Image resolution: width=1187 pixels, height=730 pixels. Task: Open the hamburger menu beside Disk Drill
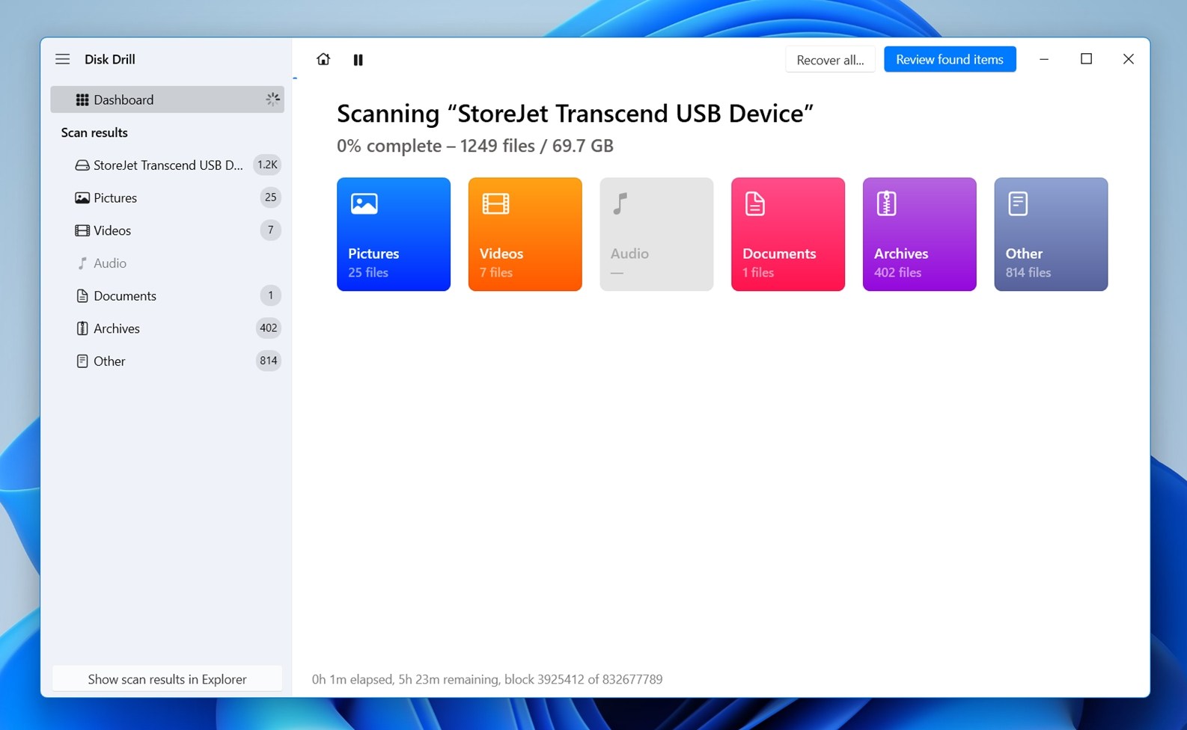click(63, 59)
